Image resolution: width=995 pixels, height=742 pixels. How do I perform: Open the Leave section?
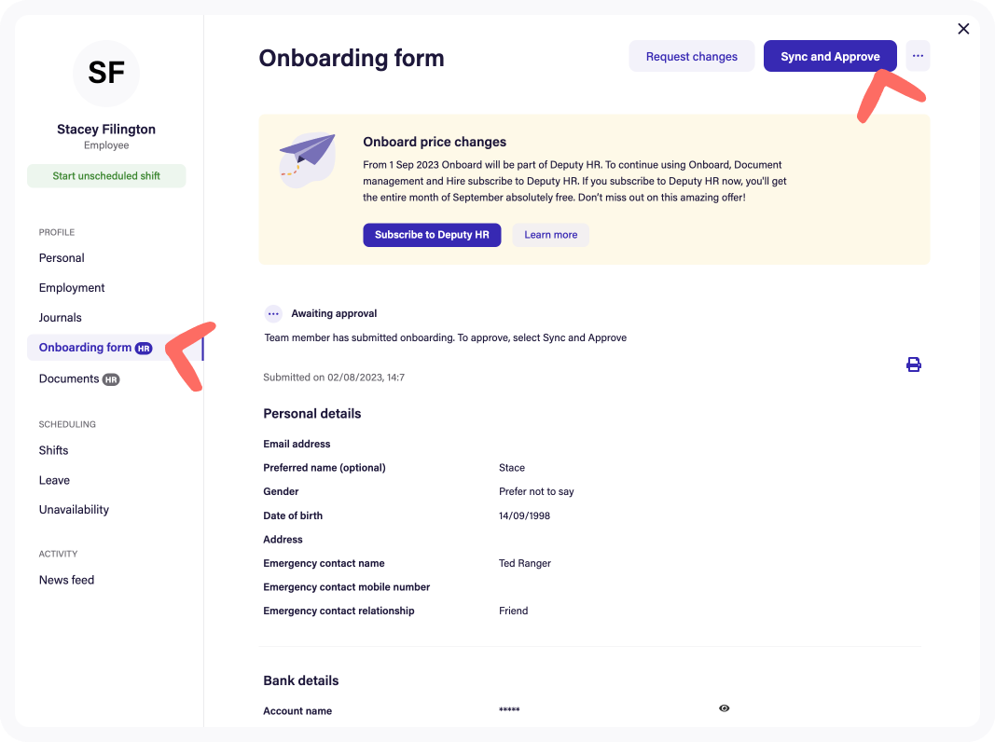(x=54, y=480)
